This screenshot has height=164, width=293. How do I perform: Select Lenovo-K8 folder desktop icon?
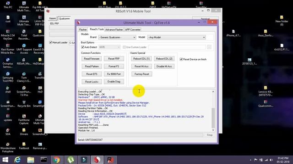(266, 91)
